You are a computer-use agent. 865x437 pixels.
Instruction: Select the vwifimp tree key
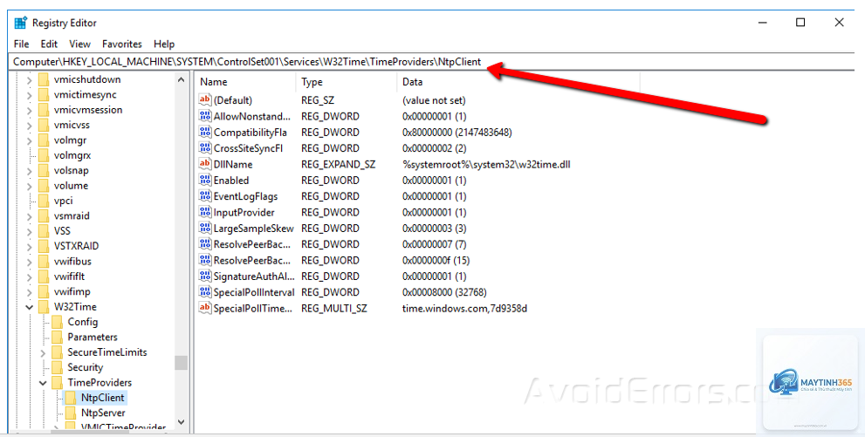point(72,291)
